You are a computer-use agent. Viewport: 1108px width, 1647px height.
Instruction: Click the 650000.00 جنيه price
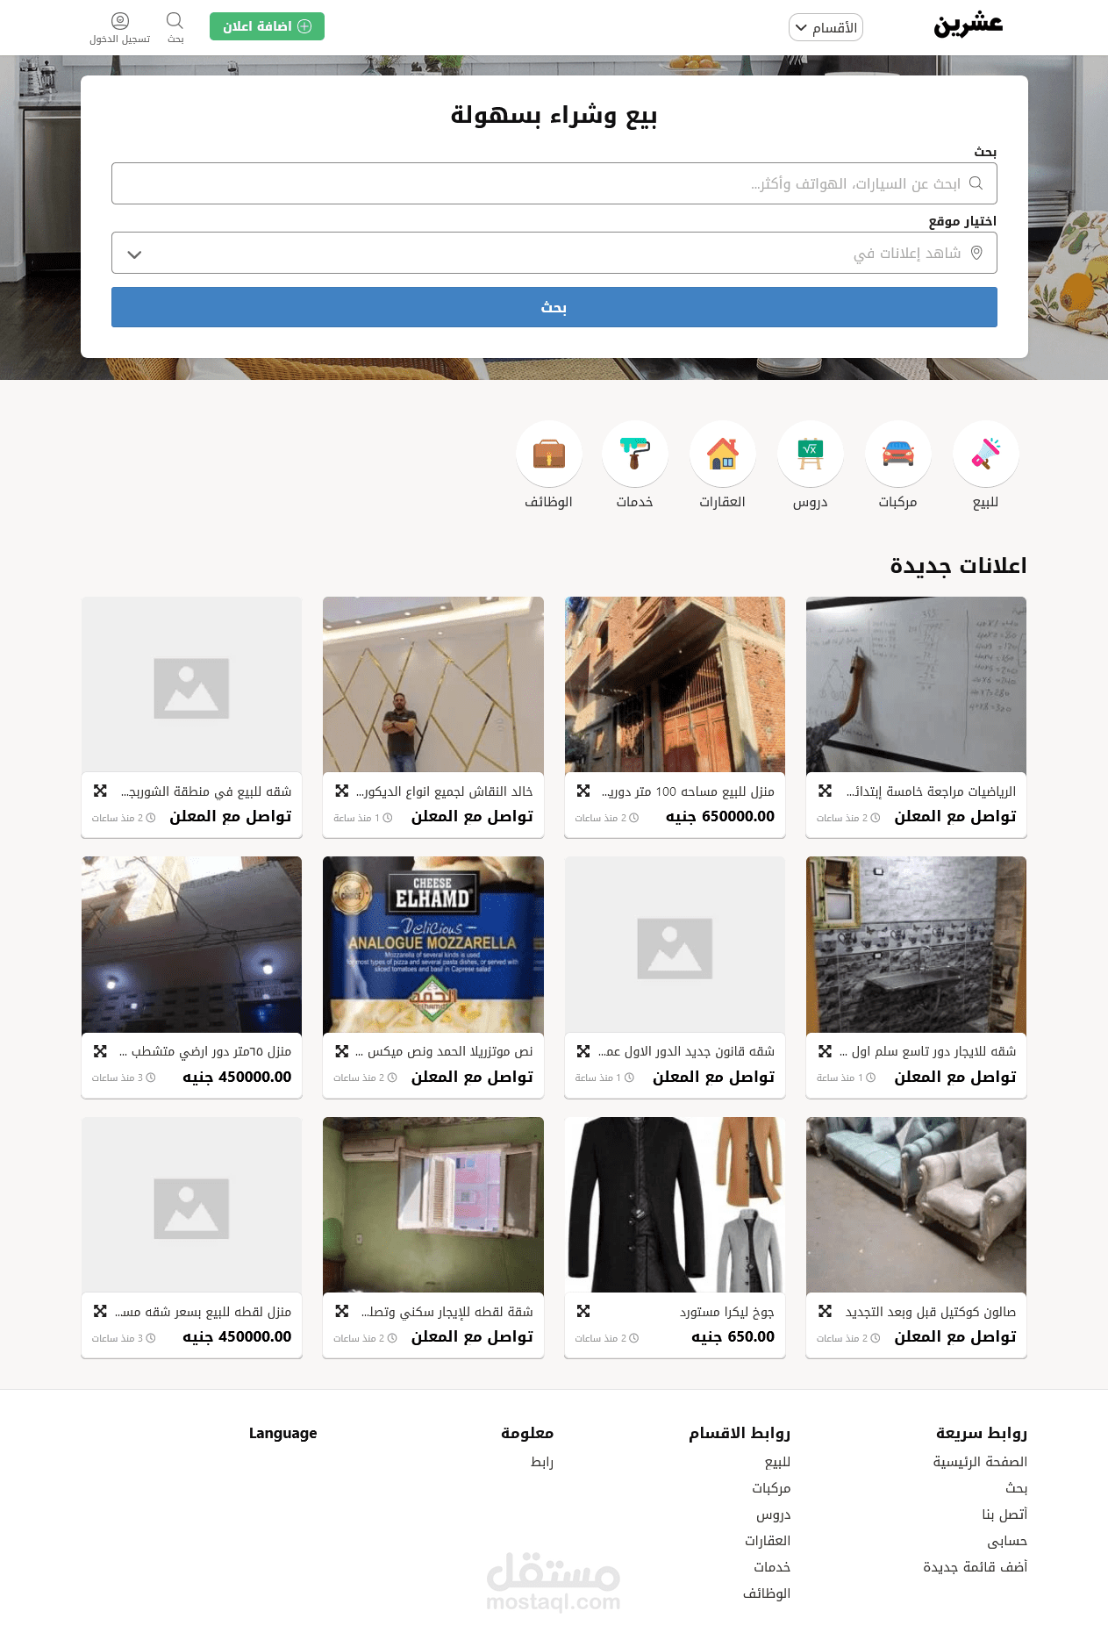click(x=720, y=816)
